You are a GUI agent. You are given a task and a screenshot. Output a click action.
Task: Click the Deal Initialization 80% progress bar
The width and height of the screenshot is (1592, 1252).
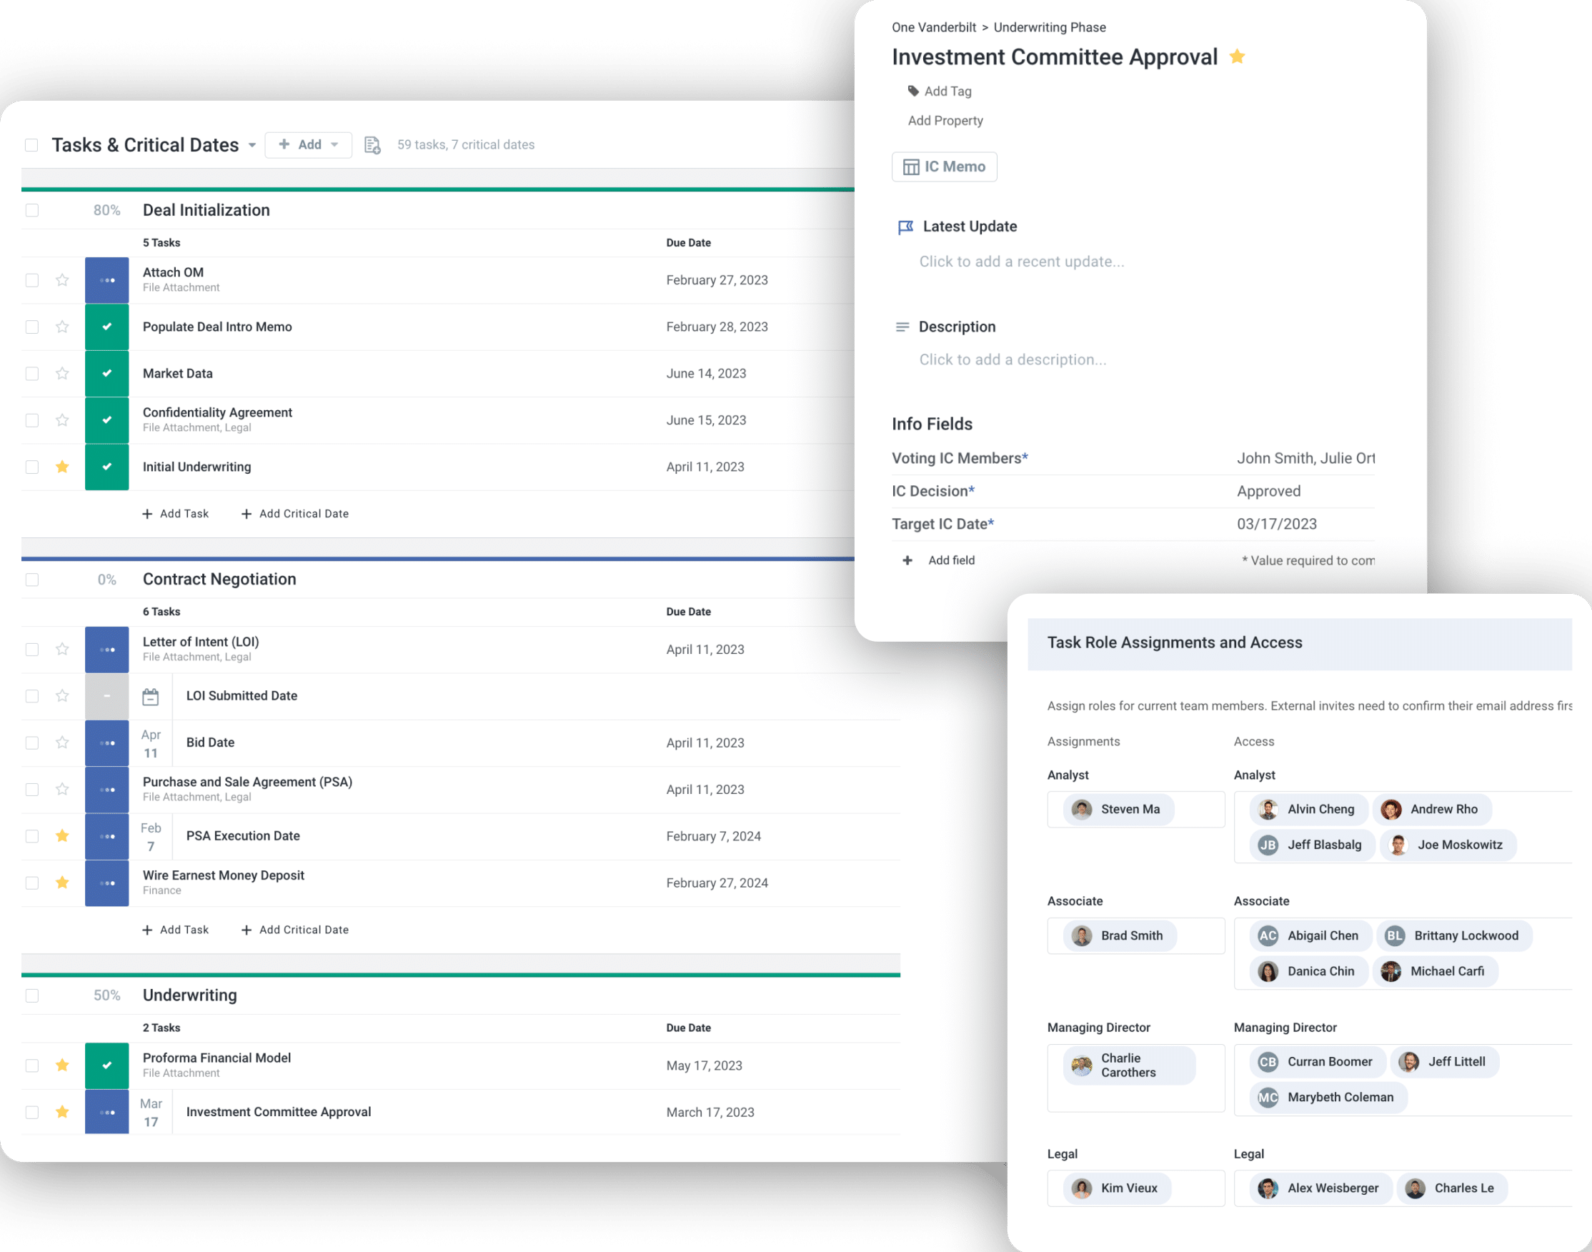tap(439, 189)
